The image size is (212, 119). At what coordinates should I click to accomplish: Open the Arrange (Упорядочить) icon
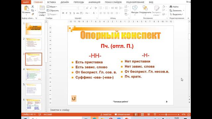(x=145, y=8)
